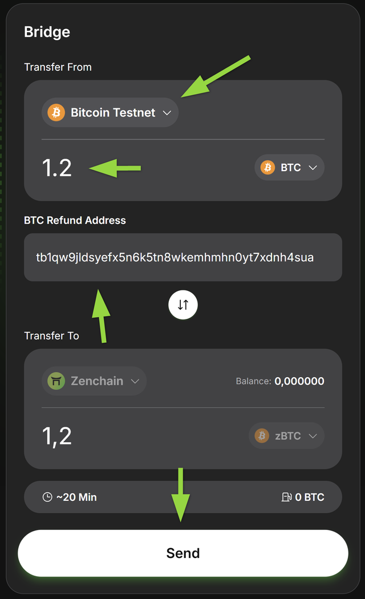Click the zBTC coin icon
This screenshot has width=365, height=599.
[x=262, y=436]
